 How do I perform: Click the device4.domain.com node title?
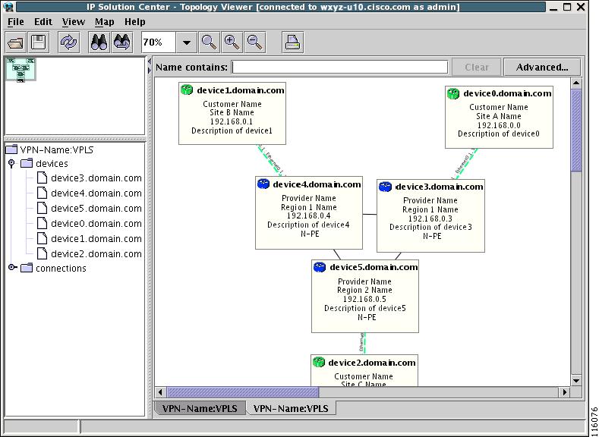click(317, 184)
